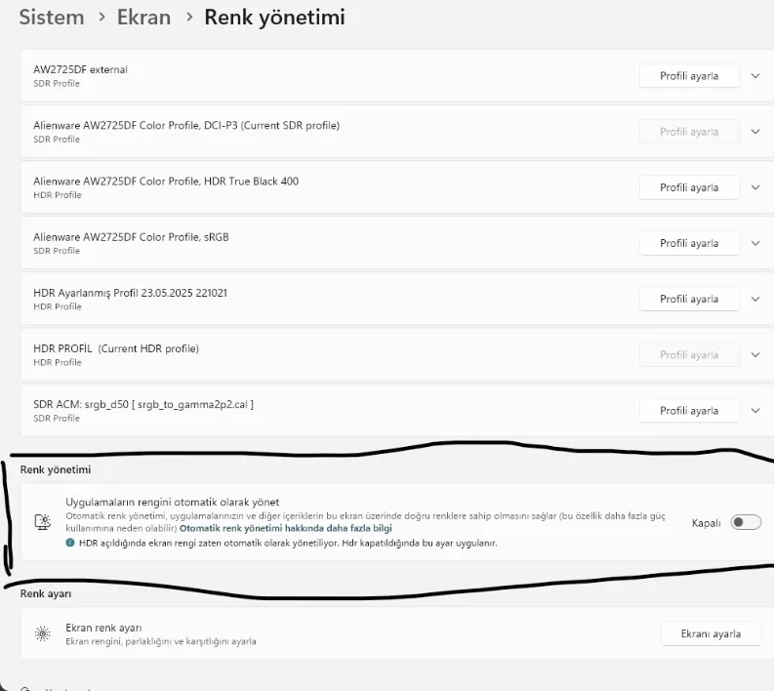Open Ekranı ayarla calibration button
Image resolution: width=774 pixels, height=691 pixels.
click(711, 633)
